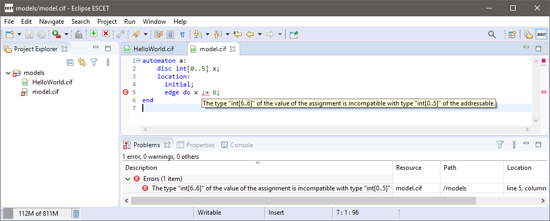Click the pink error marker in overview ruler
The height and width of the screenshot is (221, 550).
coord(543,92)
